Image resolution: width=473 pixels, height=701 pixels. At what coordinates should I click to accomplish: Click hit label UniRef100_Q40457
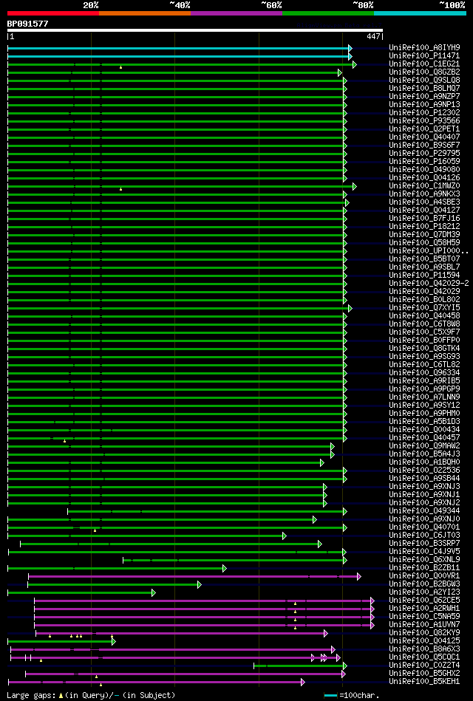(x=425, y=438)
